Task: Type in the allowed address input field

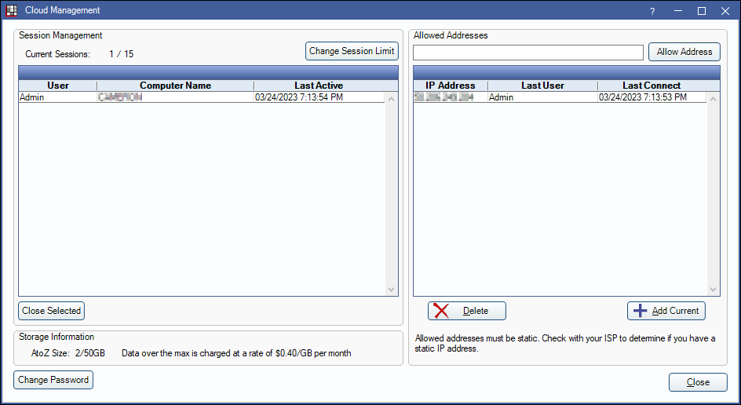Action: (x=527, y=53)
